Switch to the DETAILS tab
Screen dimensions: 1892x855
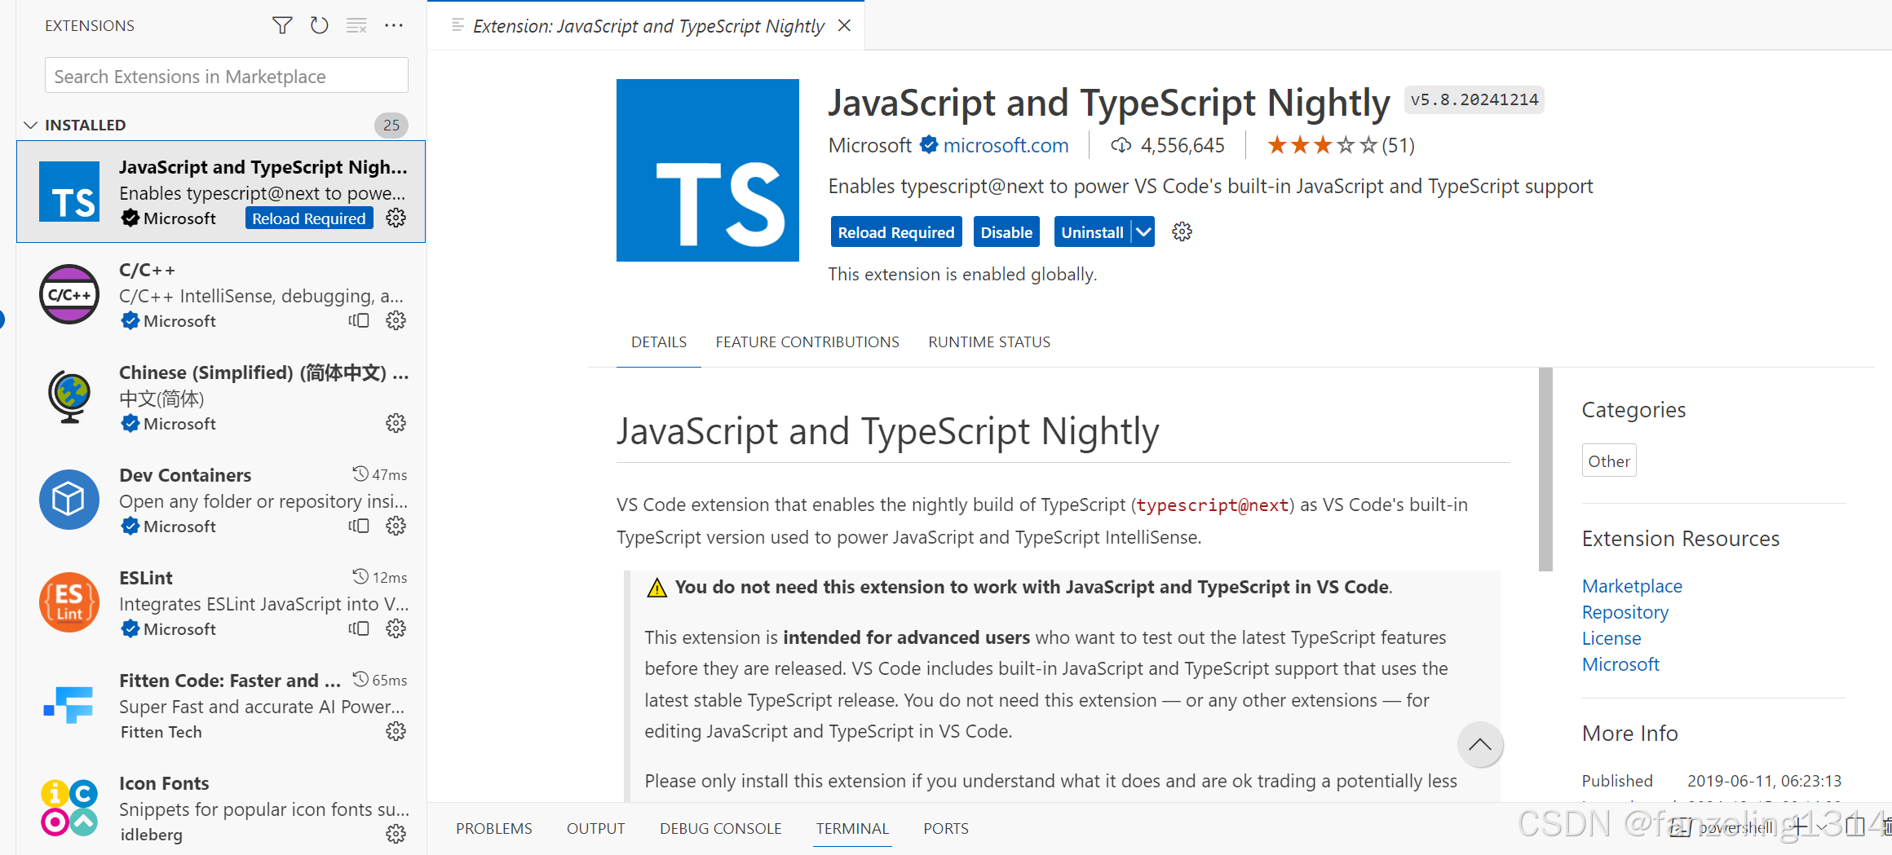659,342
